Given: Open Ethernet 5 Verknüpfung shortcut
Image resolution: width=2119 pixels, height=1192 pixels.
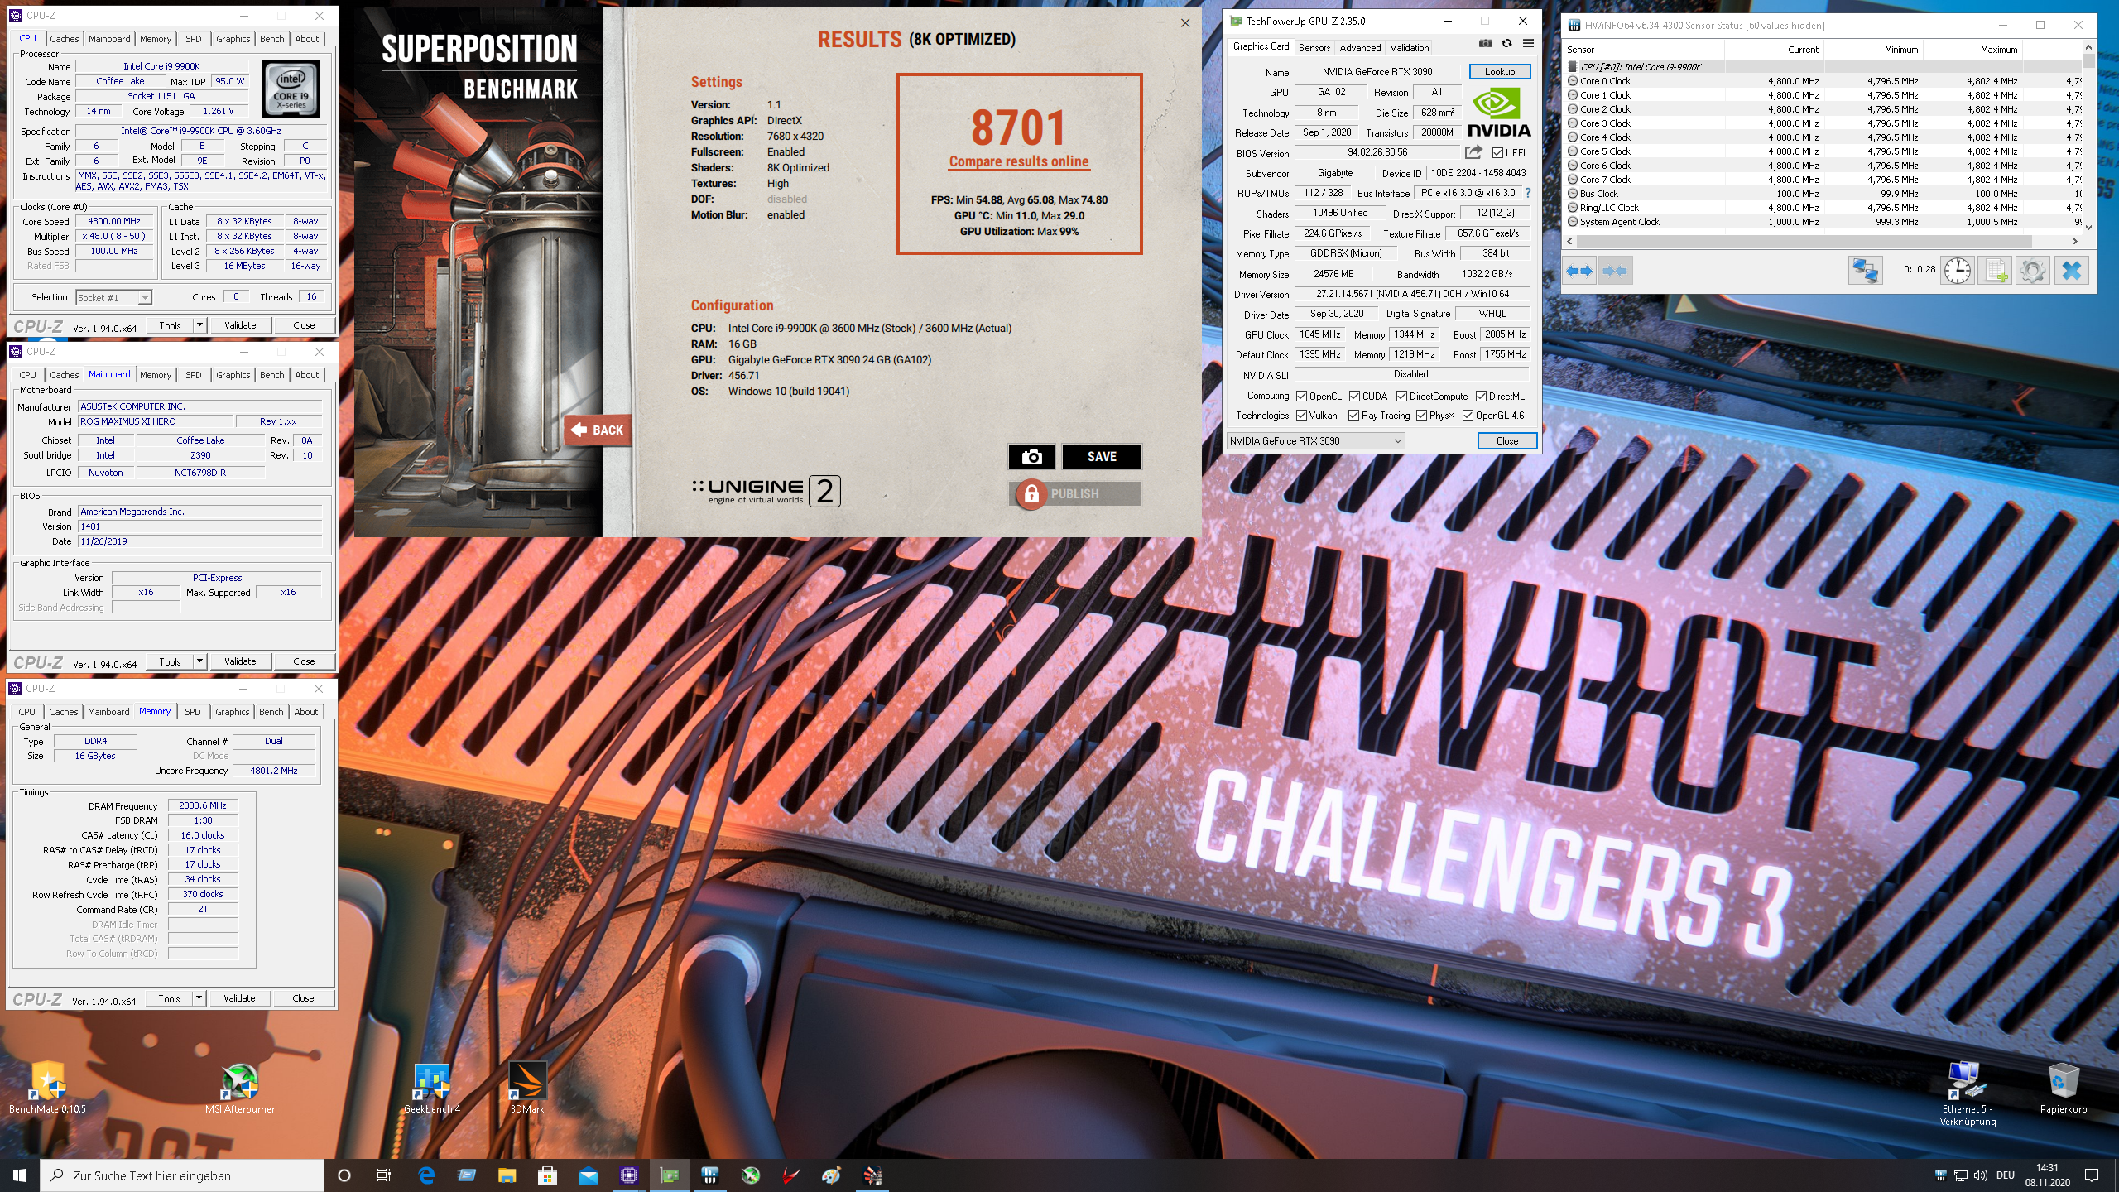Looking at the screenshot, I should point(1968,1093).
